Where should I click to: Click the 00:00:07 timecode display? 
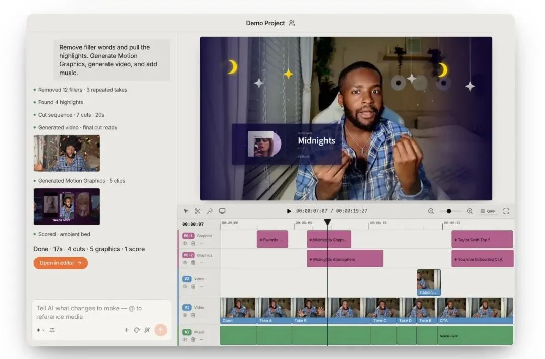(193, 224)
